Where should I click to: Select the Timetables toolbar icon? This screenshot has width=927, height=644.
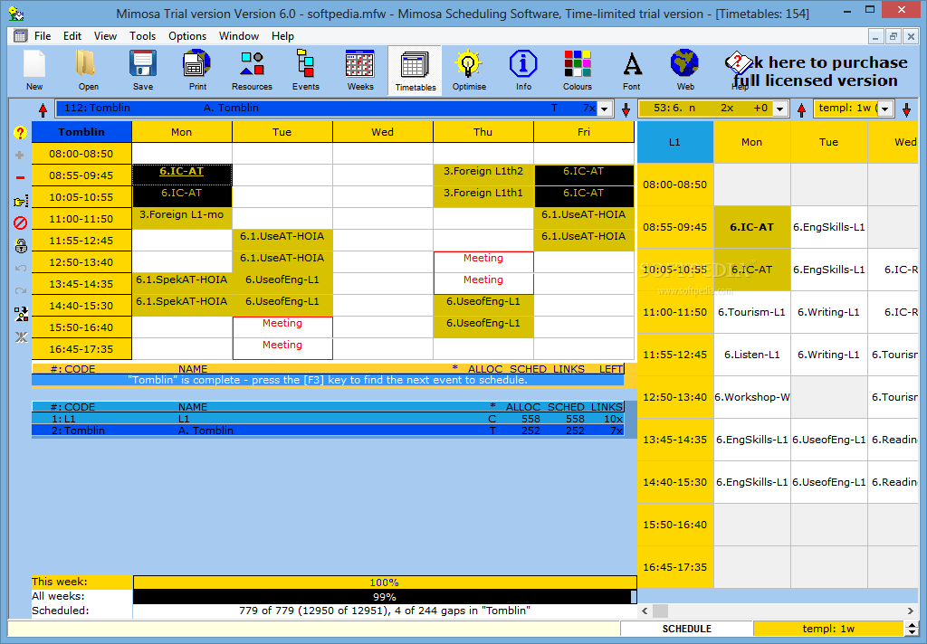(415, 71)
